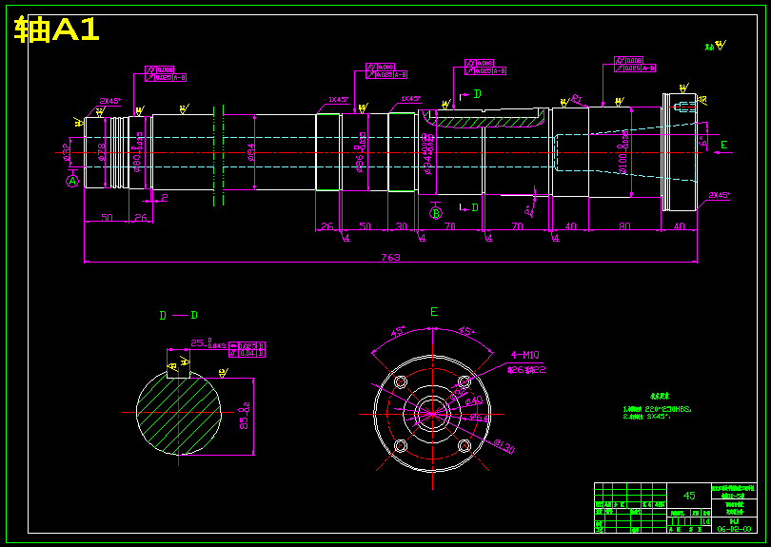
Task: Select the ø94 toleranced diameter dimension
Action: 427,154
